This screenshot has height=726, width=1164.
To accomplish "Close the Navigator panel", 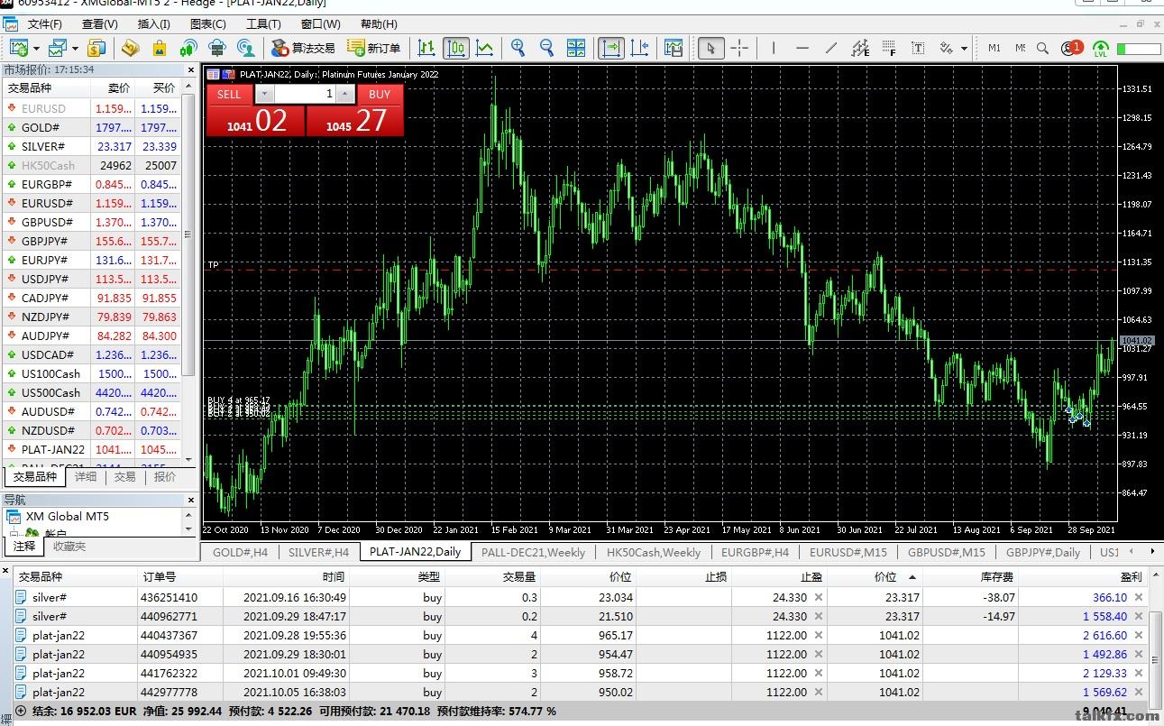I will (x=190, y=499).
